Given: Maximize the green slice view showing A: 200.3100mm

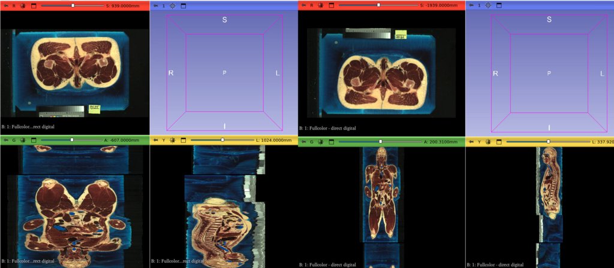Looking at the screenshot, I should click(x=331, y=142).
